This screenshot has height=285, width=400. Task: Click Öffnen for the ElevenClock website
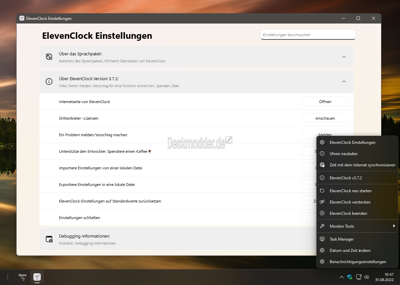pos(325,102)
